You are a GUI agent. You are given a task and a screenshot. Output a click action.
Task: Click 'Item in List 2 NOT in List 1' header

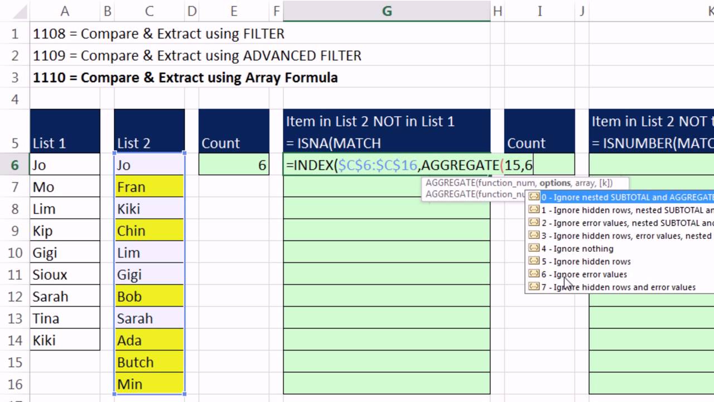click(387, 132)
